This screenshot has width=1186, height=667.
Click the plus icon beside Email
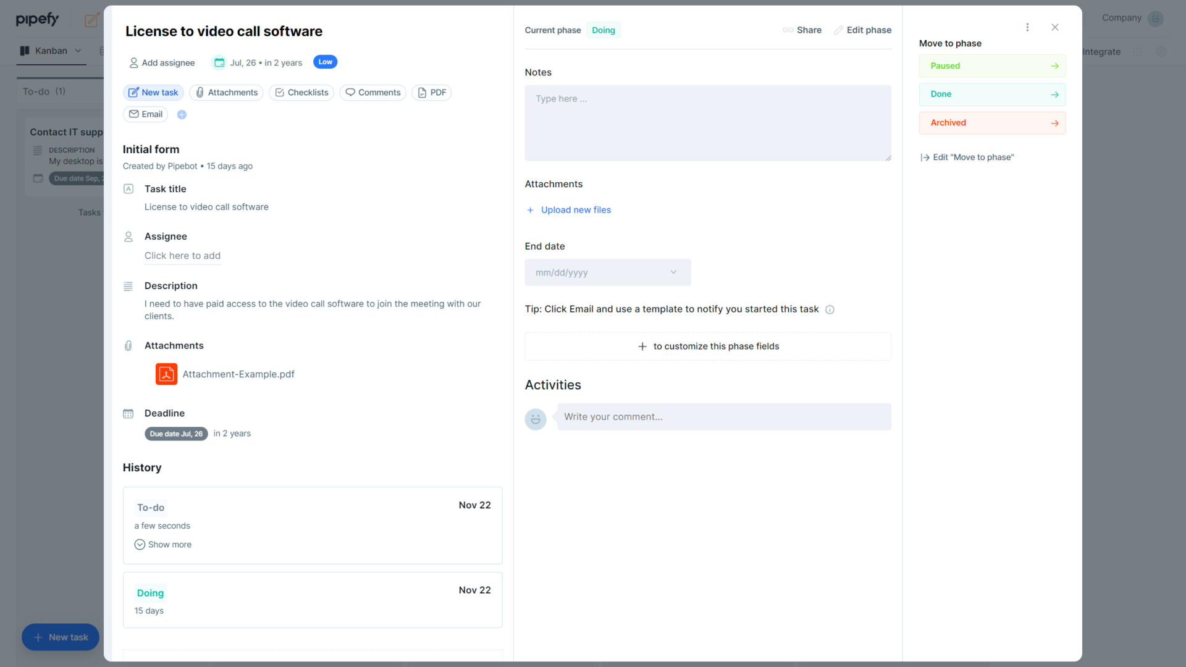point(182,114)
